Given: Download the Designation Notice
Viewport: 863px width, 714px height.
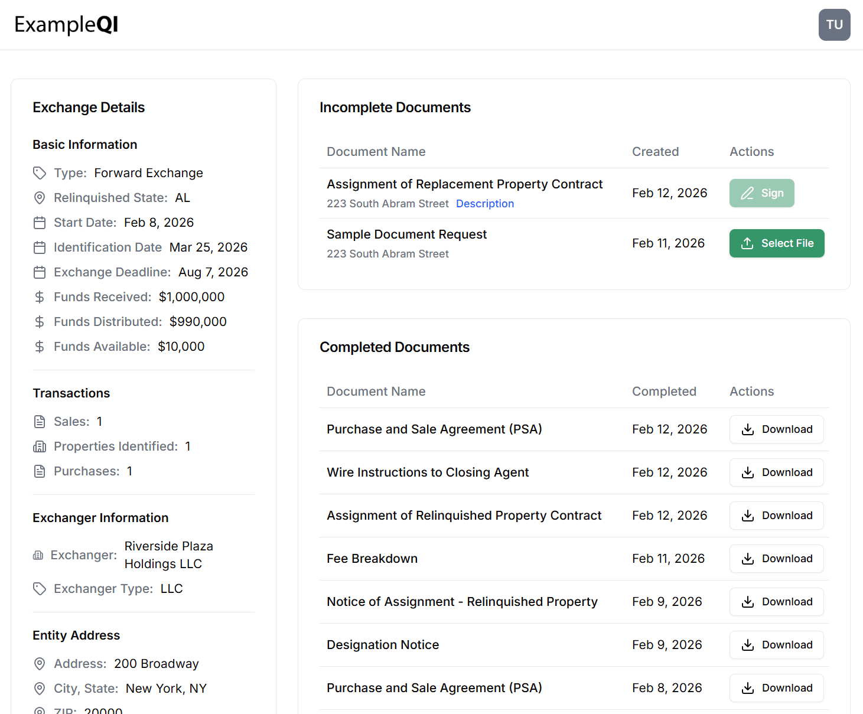Looking at the screenshot, I should (776, 645).
